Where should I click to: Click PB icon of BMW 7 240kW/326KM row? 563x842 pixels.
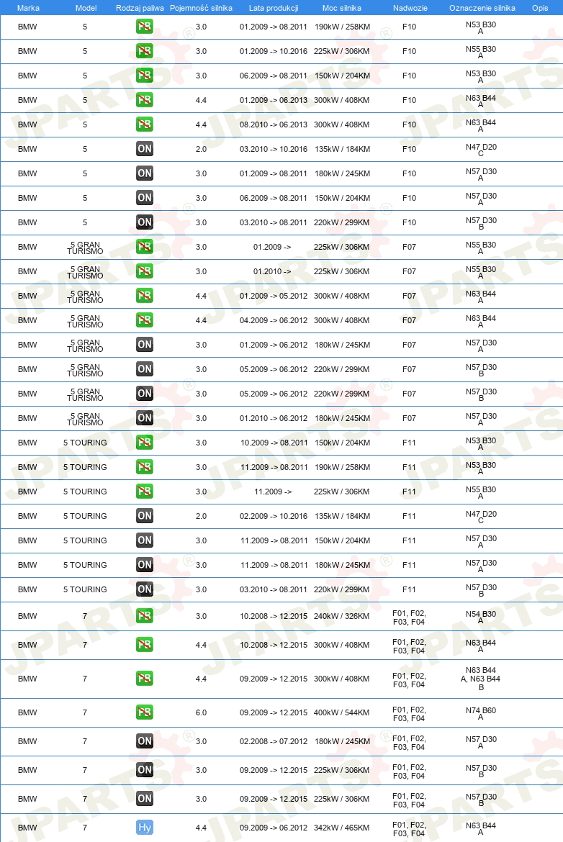145,616
